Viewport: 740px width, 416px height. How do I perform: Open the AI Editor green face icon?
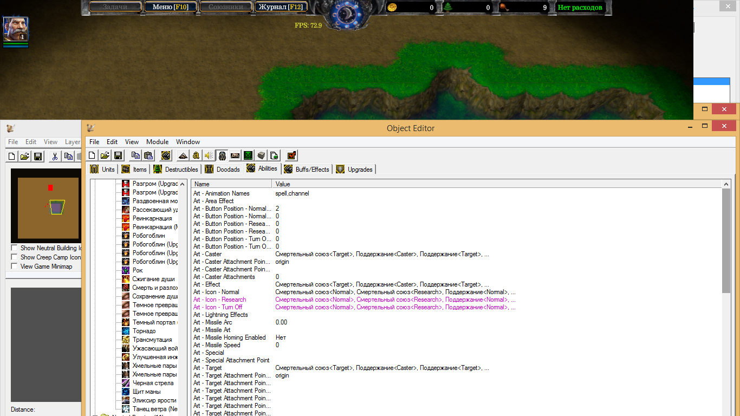click(x=248, y=155)
